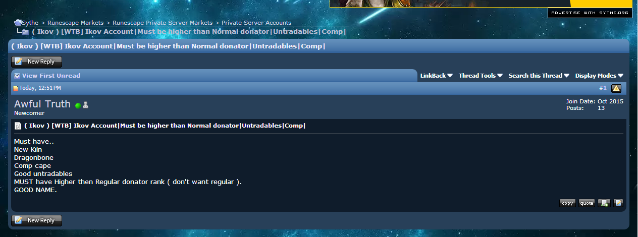This screenshot has width=638, height=237.
Task: Open the post #1 permalink
Action: [603, 88]
